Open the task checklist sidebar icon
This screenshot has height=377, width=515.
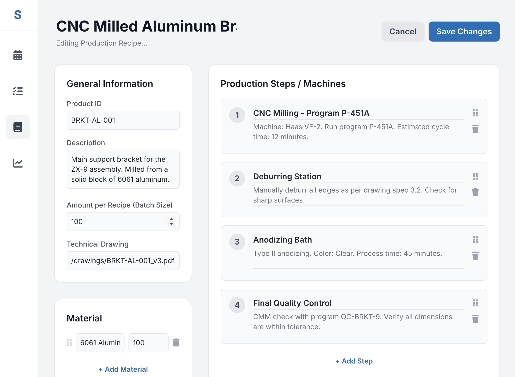pyautogui.click(x=18, y=91)
